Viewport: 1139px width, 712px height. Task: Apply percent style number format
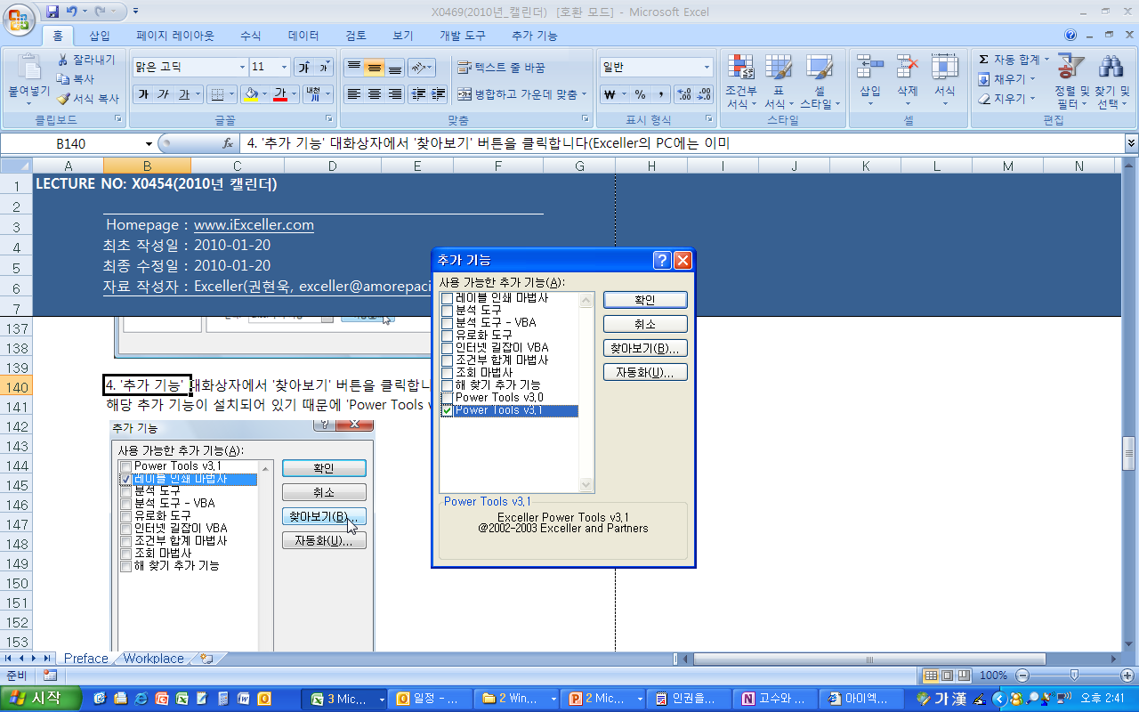[x=640, y=94]
